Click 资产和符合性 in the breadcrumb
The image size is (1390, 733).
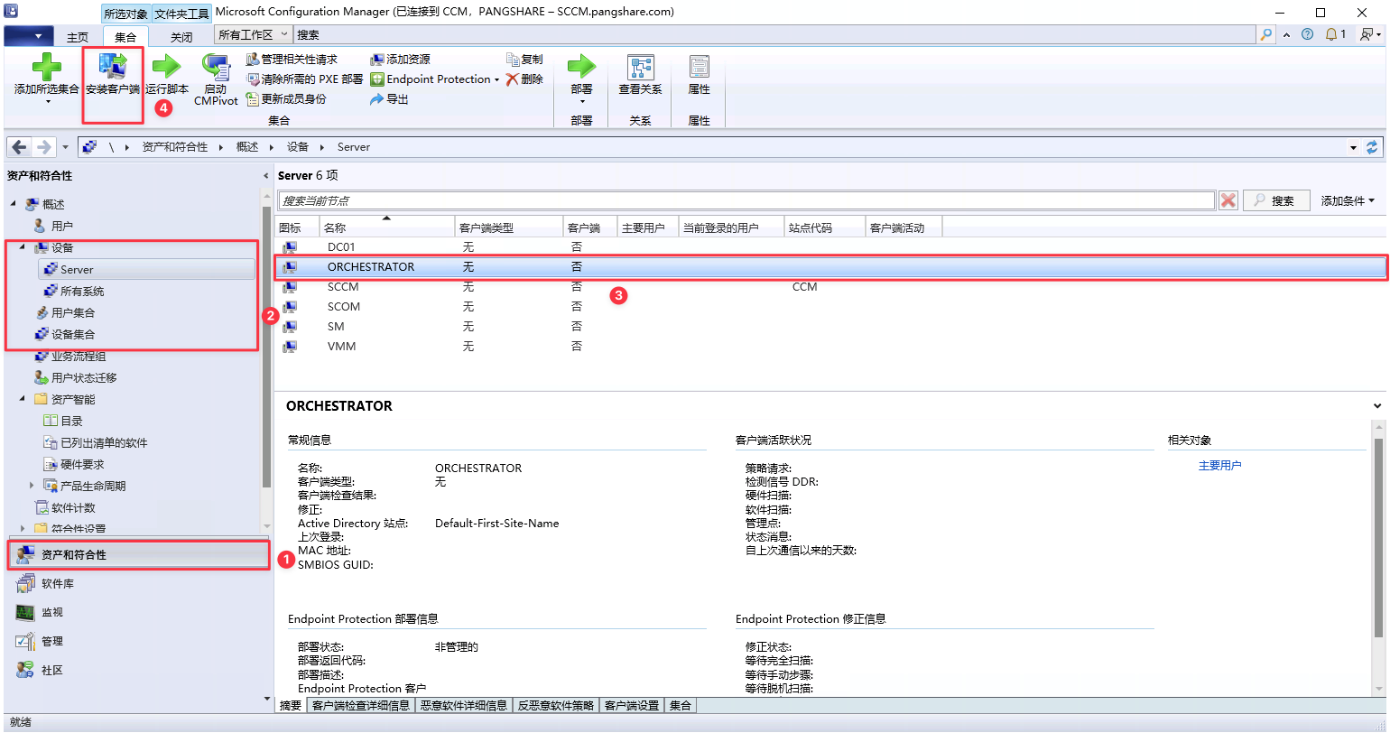[x=174, y=147]
